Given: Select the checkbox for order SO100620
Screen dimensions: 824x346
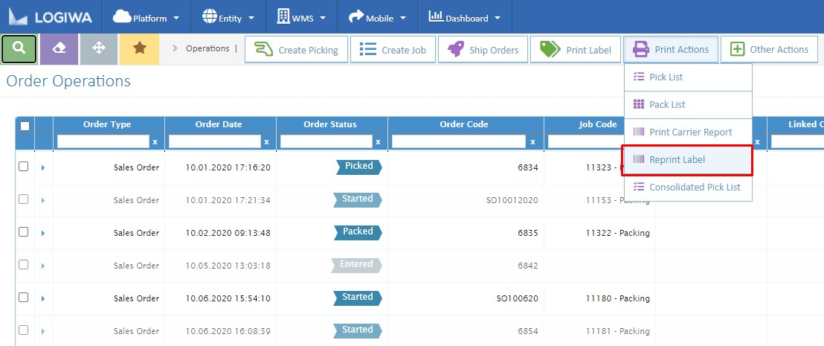Looking at the screenshot, I should click(x=24, y=298).
